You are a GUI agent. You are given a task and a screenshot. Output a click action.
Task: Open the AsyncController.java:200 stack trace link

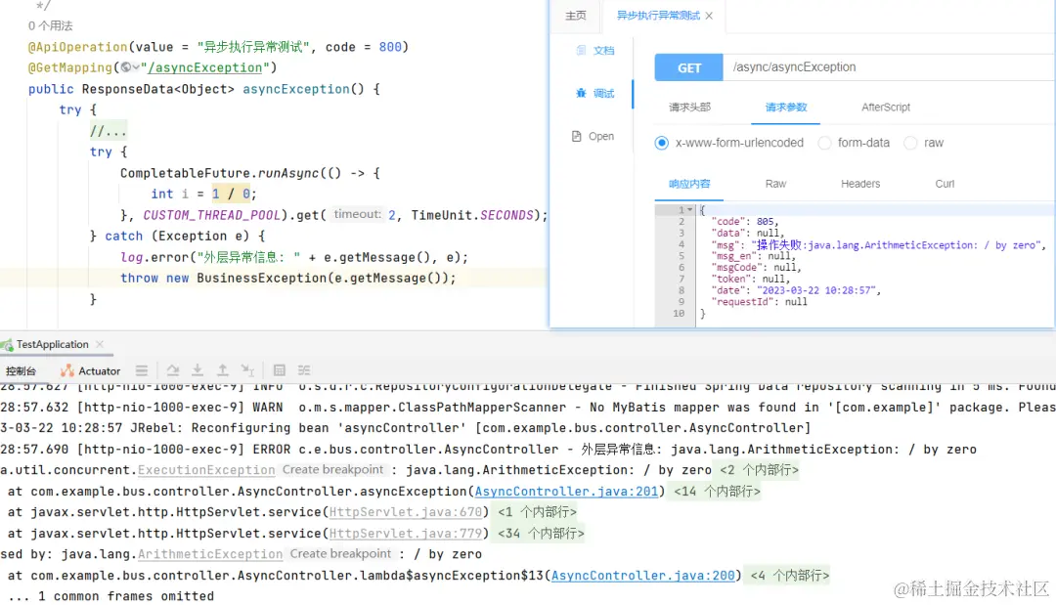point(642,576)
